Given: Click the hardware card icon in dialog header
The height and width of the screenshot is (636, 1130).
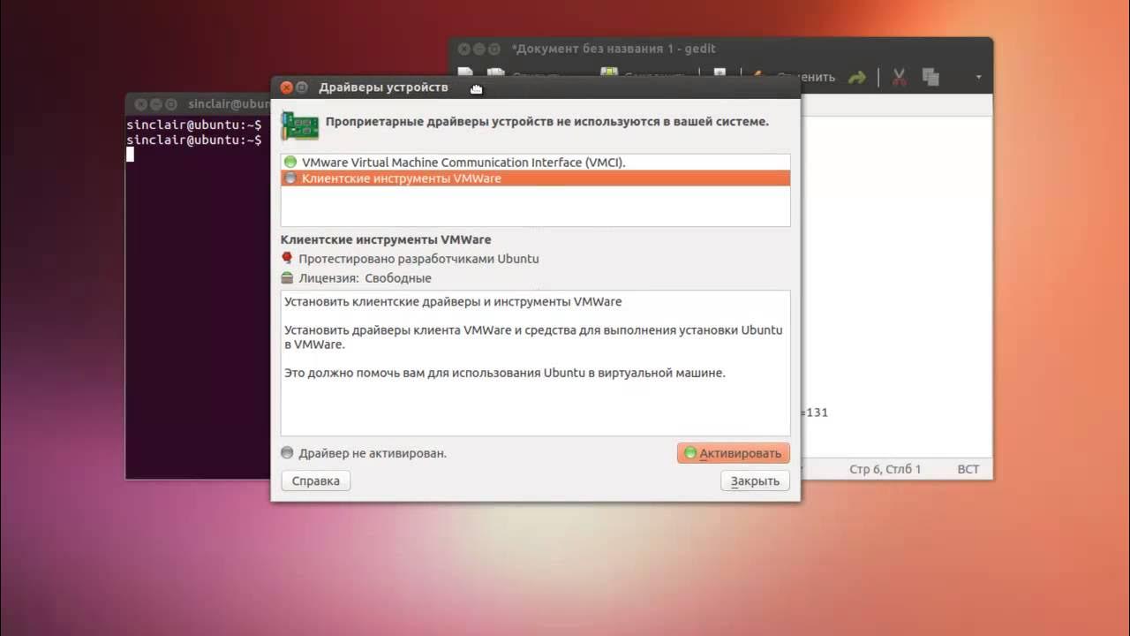Looking at the screenshot, I should point(299,125).
